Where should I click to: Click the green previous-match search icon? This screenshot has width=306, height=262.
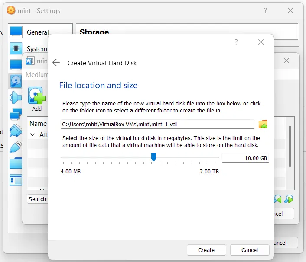click(x=278, y=199)
